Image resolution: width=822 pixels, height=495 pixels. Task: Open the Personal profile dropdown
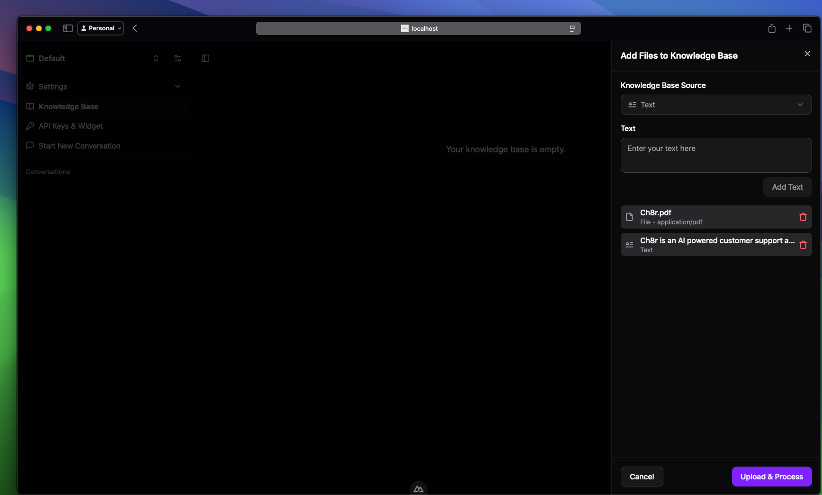(100, 28)
